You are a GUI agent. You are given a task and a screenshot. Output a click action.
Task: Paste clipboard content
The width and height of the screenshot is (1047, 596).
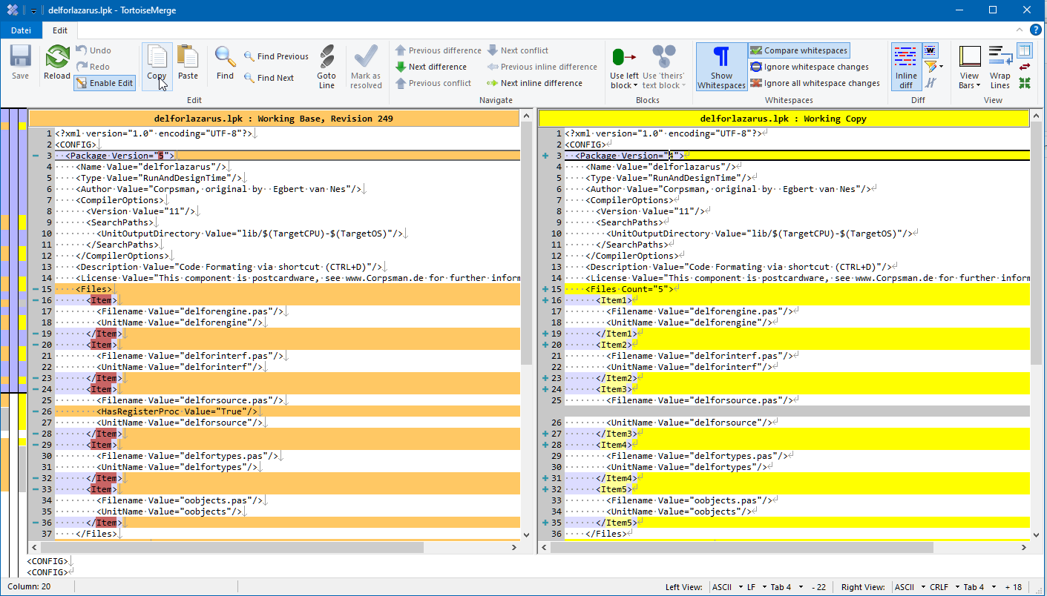coord(188,62)
